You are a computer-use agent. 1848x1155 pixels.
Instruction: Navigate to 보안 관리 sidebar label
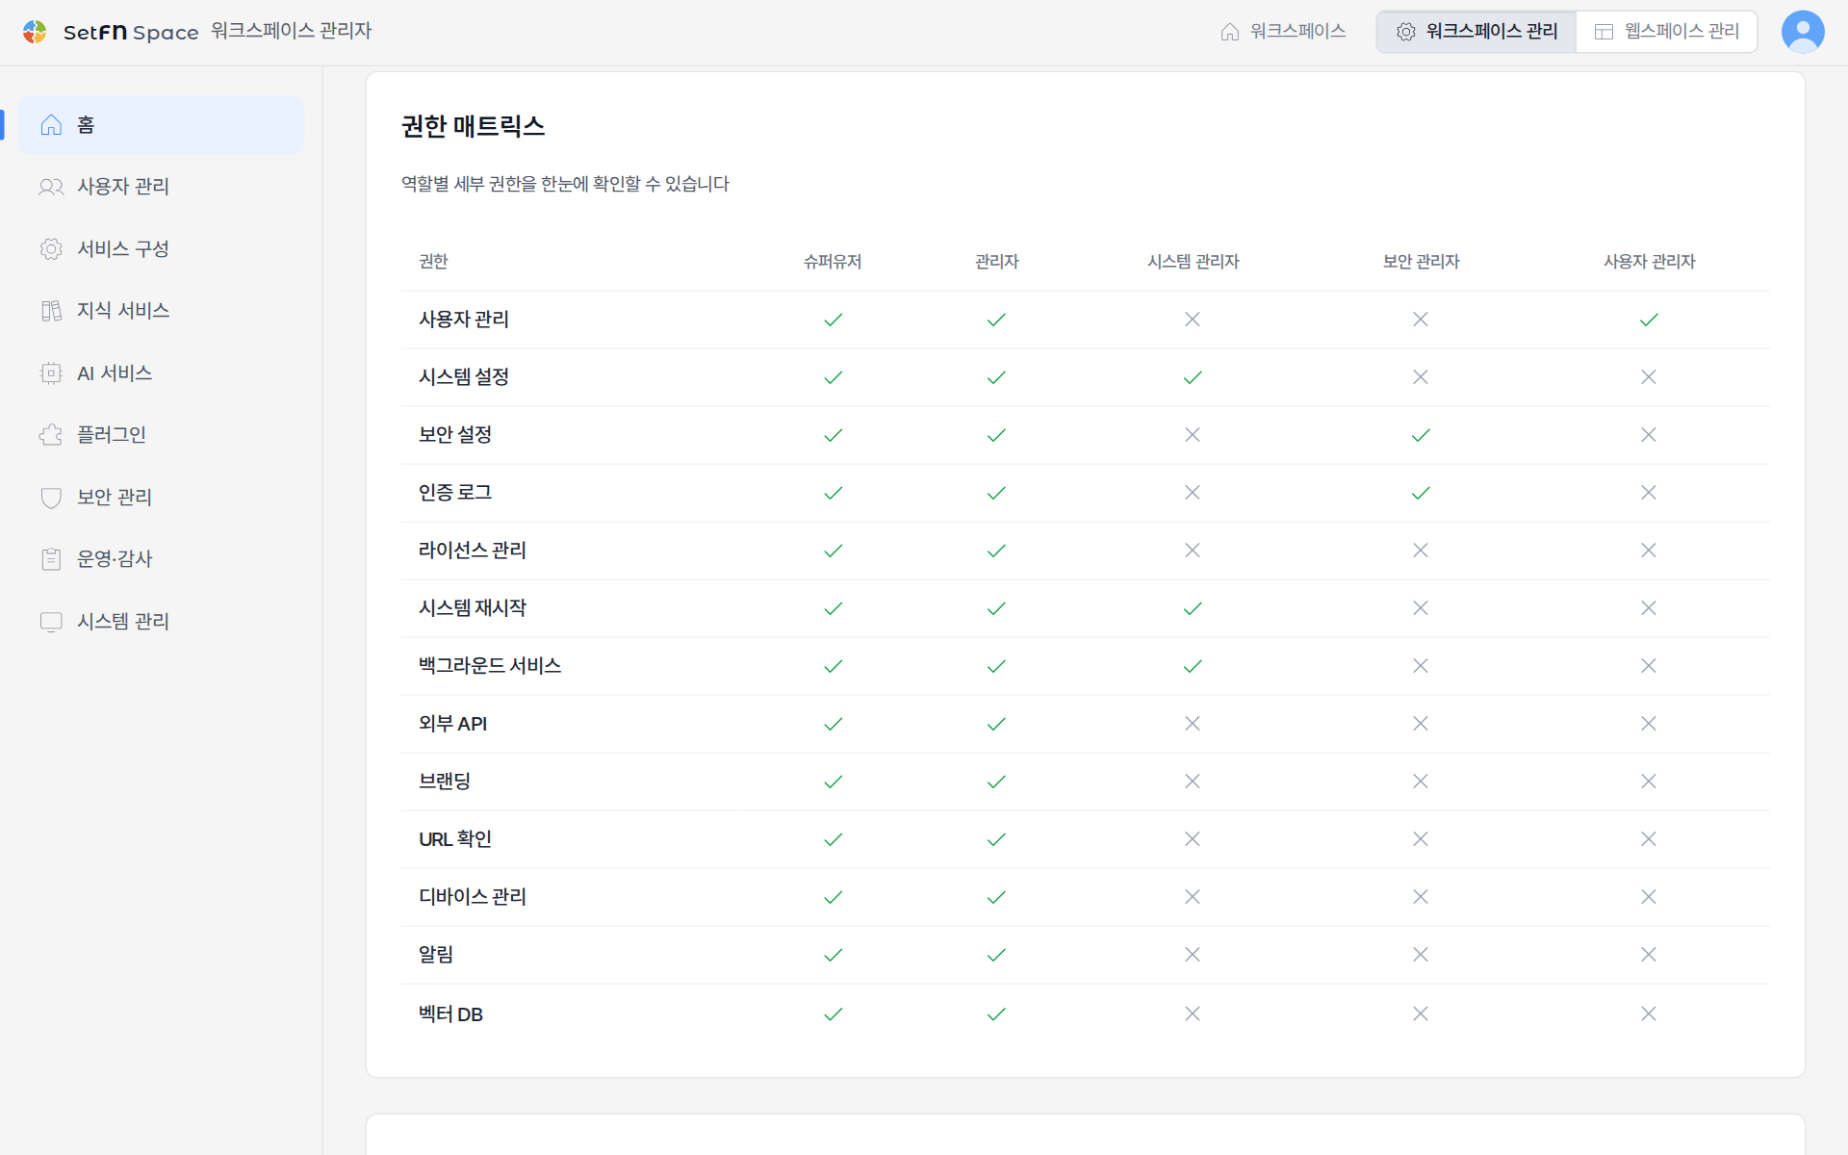[x=115, y=498]
